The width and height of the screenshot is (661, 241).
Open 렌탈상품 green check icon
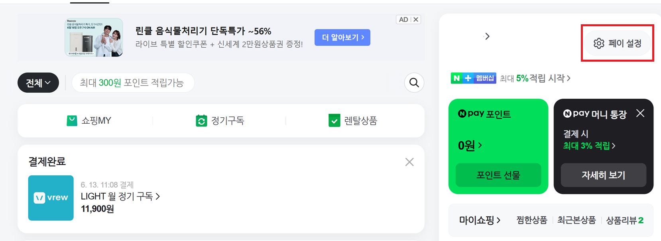tap(334, 121)
